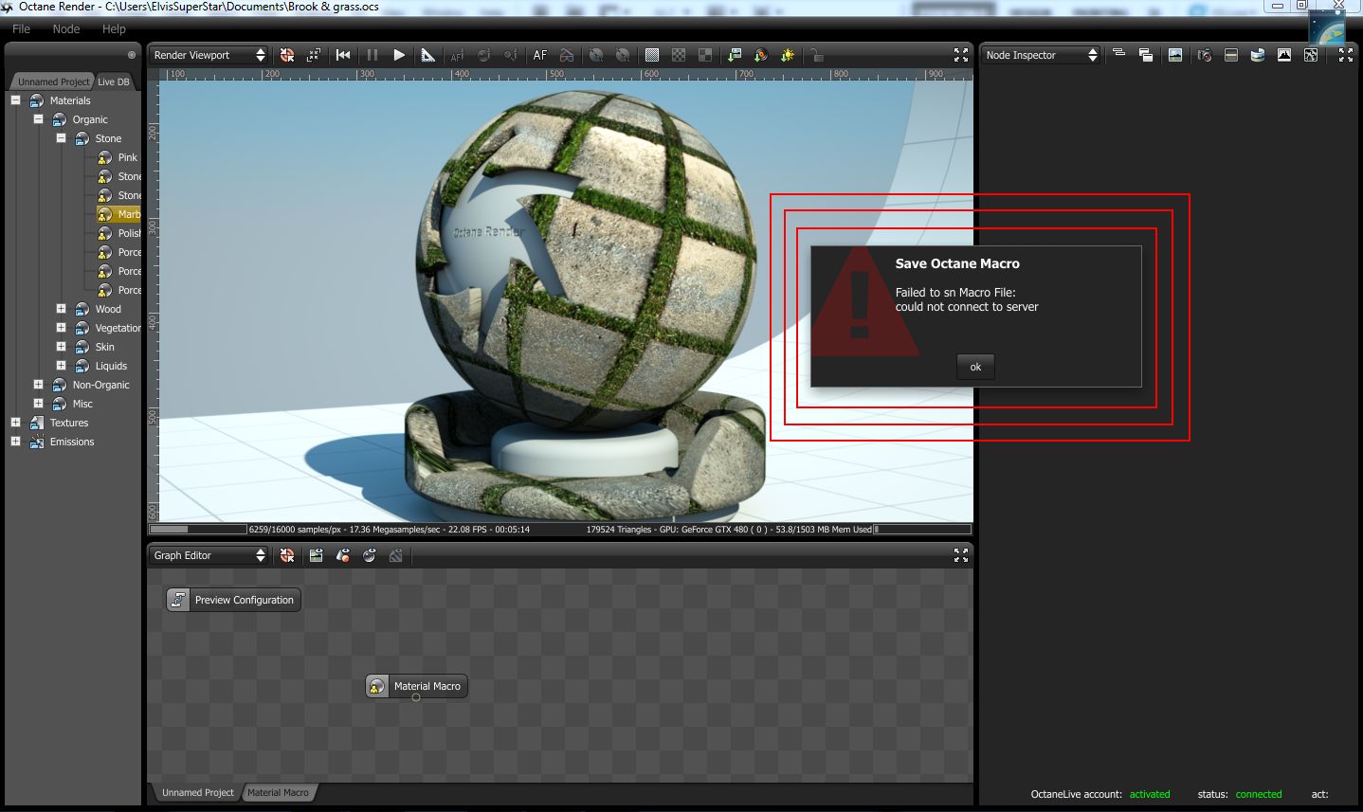Click the save render image icon
The height and width of the screenshot is (812, 1363).
(x=735, y=55)
